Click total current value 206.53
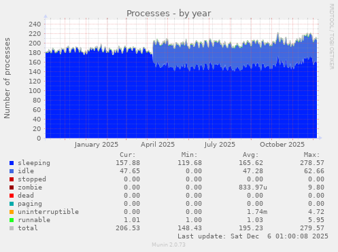The height and width of the screenshot is (252, 338). pos(128,228)
